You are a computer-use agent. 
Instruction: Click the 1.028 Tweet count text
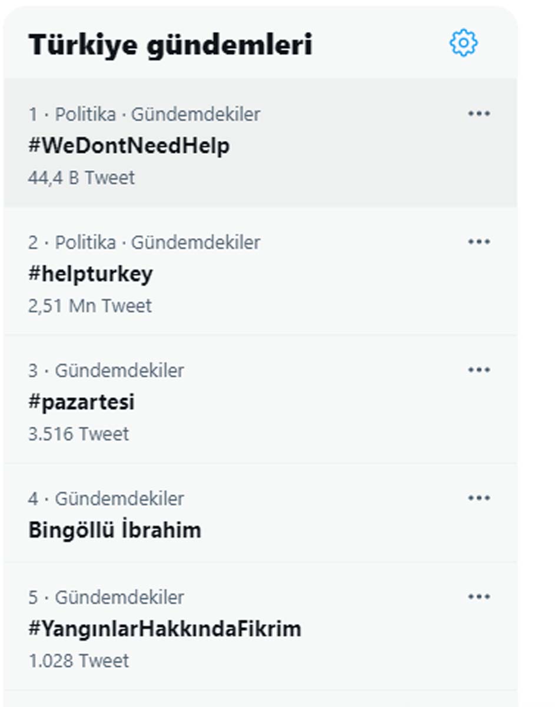click(x=78, y=660)
